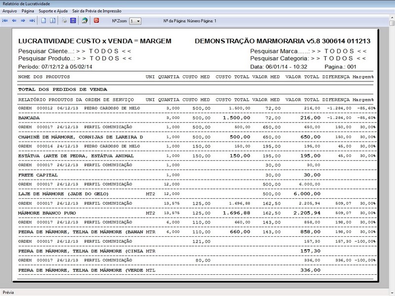Viewport: 395px width, 296px height.
Task: Switch to single page view
Action: click(43, 21)
